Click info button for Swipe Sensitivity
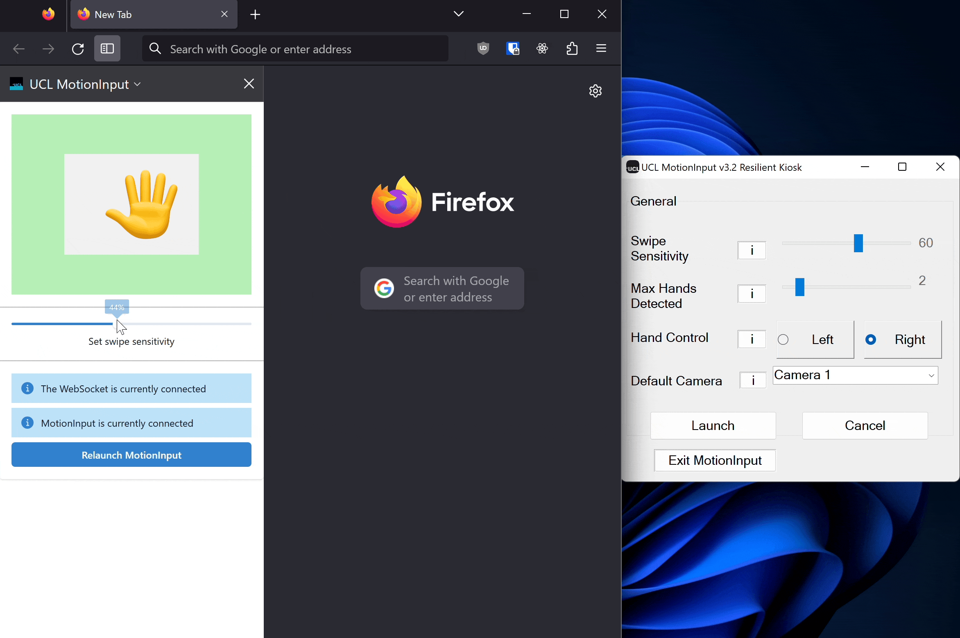The width and height of the screenshot is (960, 638). pyautogui.click(x=752, y=250)
